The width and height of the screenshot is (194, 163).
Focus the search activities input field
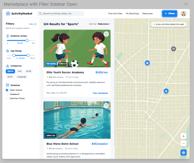pyautogui.click(x=60, y=13)
